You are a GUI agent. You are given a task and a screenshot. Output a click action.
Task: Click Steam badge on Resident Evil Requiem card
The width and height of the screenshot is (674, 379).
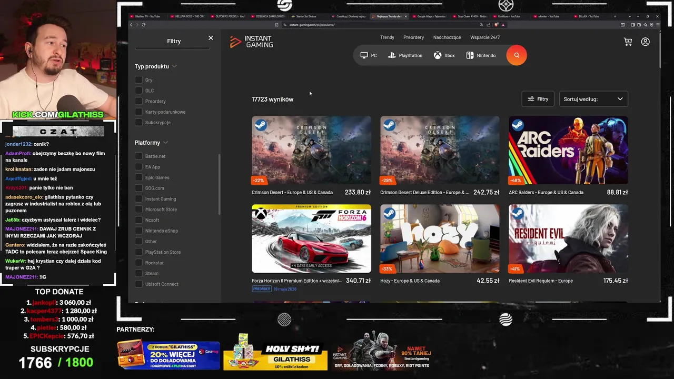517,213
